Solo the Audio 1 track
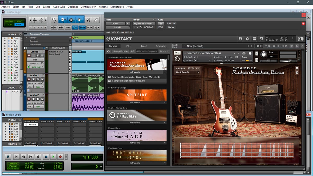Viewport: 313px width, 176px height. click(38, 79)
